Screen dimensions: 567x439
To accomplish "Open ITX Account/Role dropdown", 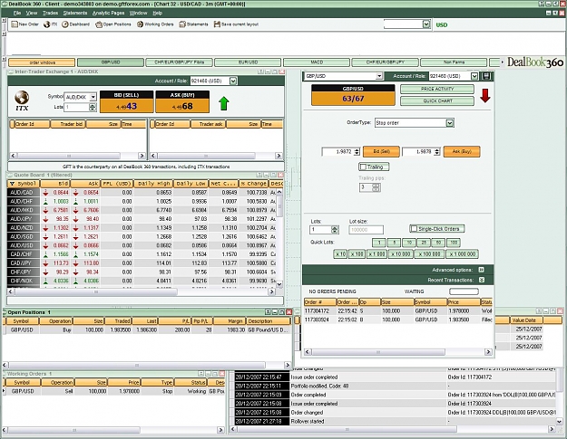I will tap(233, 81).
